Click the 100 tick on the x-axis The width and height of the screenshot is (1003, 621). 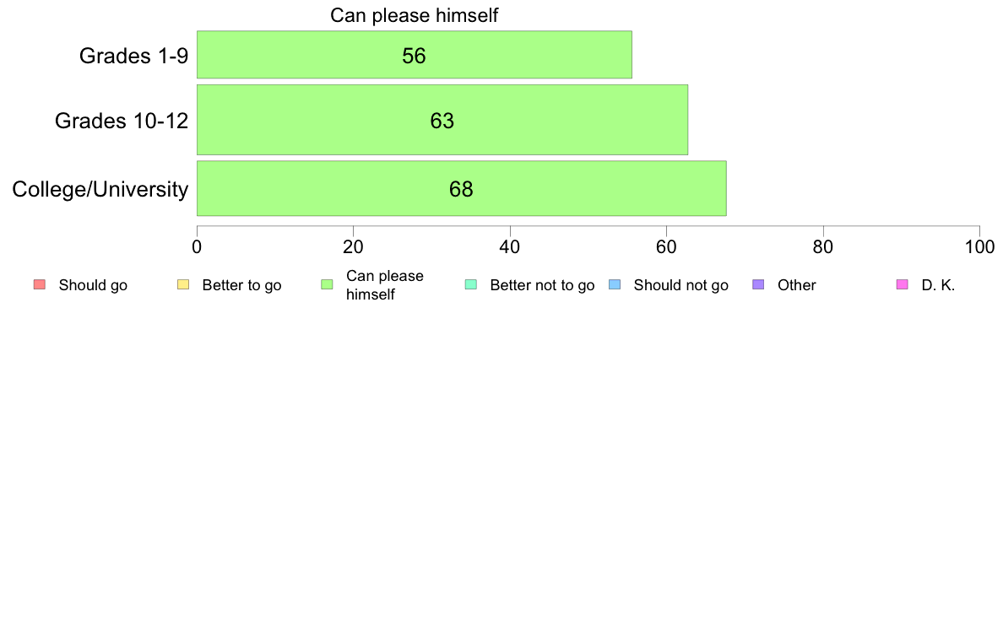pyautogui.click(x=979, y=247)
